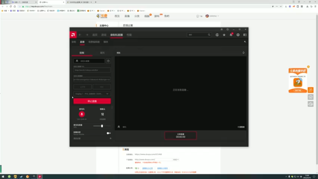Open the Display 1 source dropdown

(92, 94)
